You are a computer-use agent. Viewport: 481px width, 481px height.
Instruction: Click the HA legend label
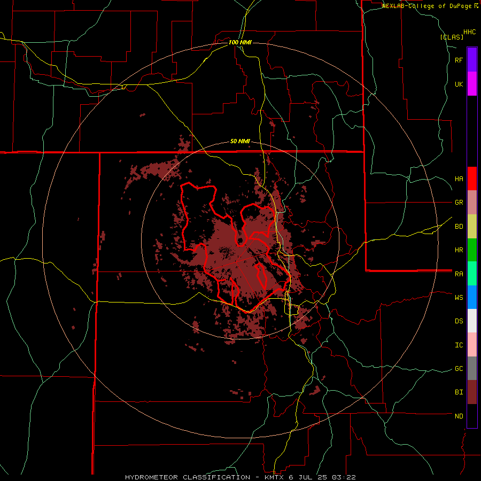pos(459,179)
